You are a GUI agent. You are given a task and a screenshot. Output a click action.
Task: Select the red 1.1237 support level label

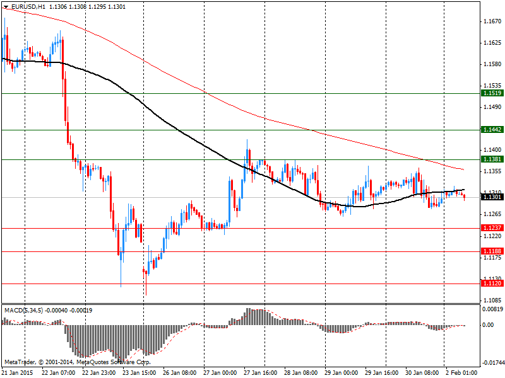tap(492, 227)
